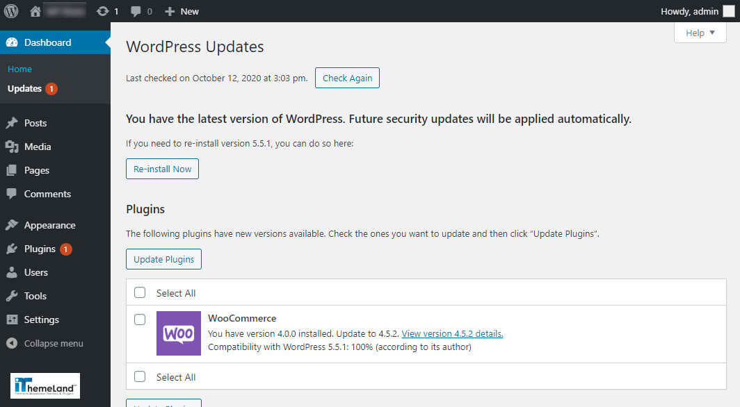Screen dimensions: 740x407
Task: Open the new content menu via + New
Action: pos(181,10)
